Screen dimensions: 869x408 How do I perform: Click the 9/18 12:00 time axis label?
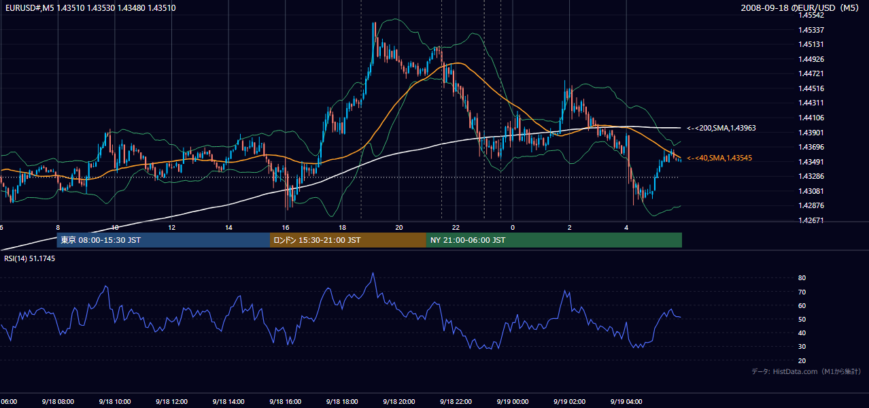(x=171, y=401)
